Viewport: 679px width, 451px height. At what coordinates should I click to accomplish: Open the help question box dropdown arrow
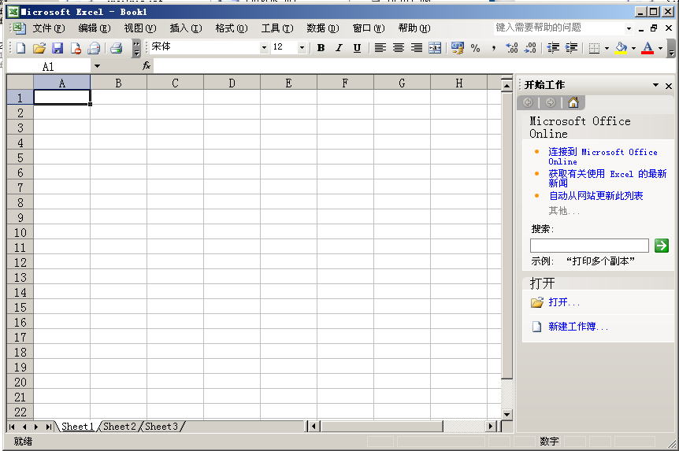pyautogui.click(x=629, y=28)
